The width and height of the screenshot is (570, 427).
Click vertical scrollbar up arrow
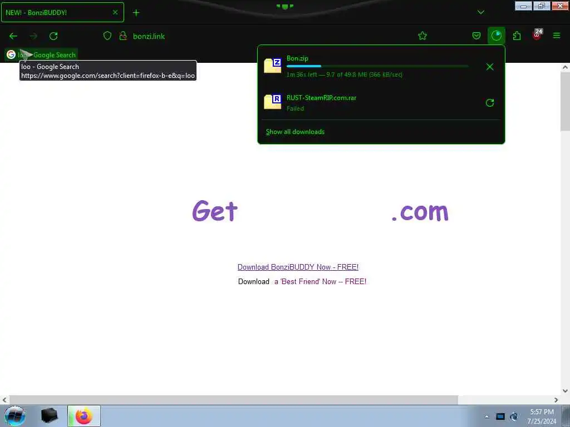click(565, 67)
